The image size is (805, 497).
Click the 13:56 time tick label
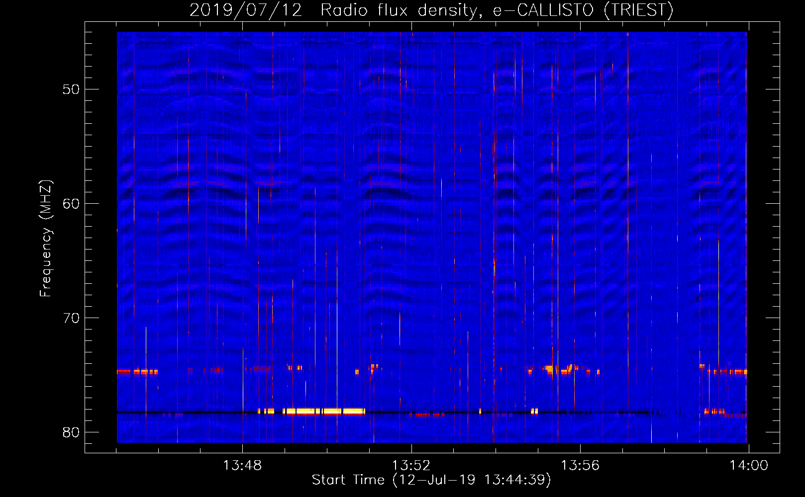580,466
